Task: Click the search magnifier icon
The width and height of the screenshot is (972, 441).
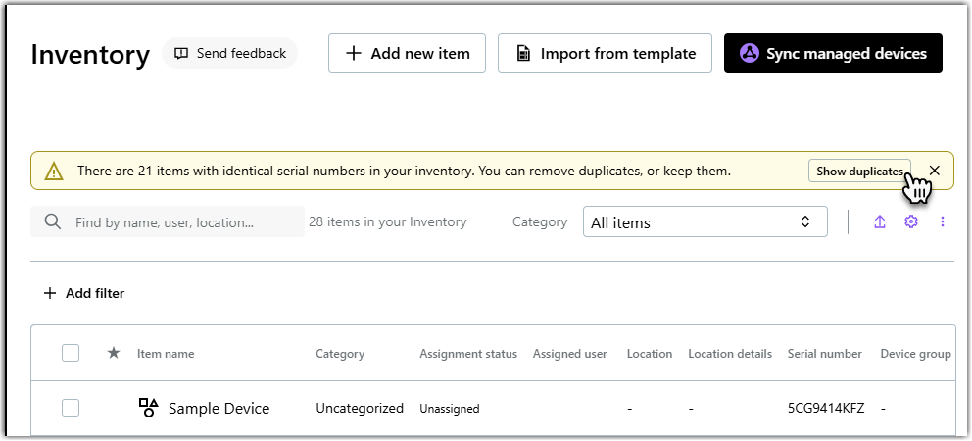Action: [x=53, y=222]
